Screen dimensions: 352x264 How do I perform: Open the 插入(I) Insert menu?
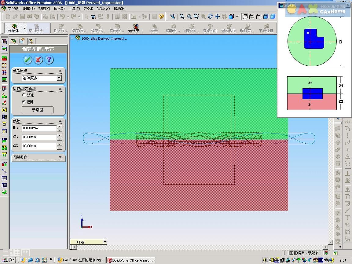point(59,9)
